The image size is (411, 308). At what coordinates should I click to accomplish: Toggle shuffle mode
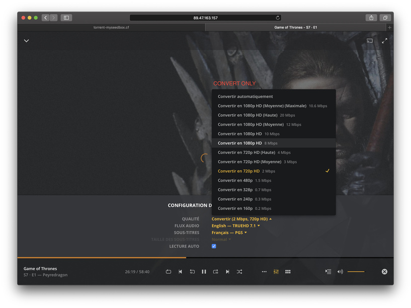[x=239, y=272]
